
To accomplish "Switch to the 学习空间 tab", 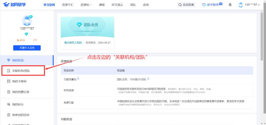I will point(49,5).
